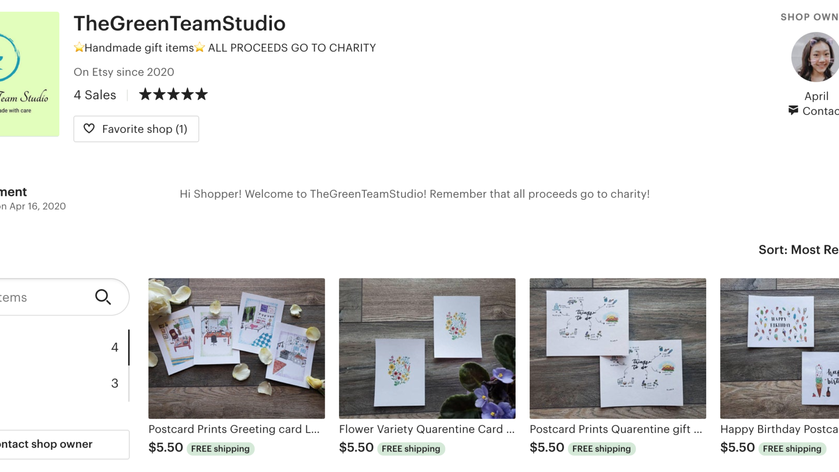Click Flower Variety Quarentine Card title
Image resolution: width=839 pixels, height=472 pixels.
coord(427,429)
